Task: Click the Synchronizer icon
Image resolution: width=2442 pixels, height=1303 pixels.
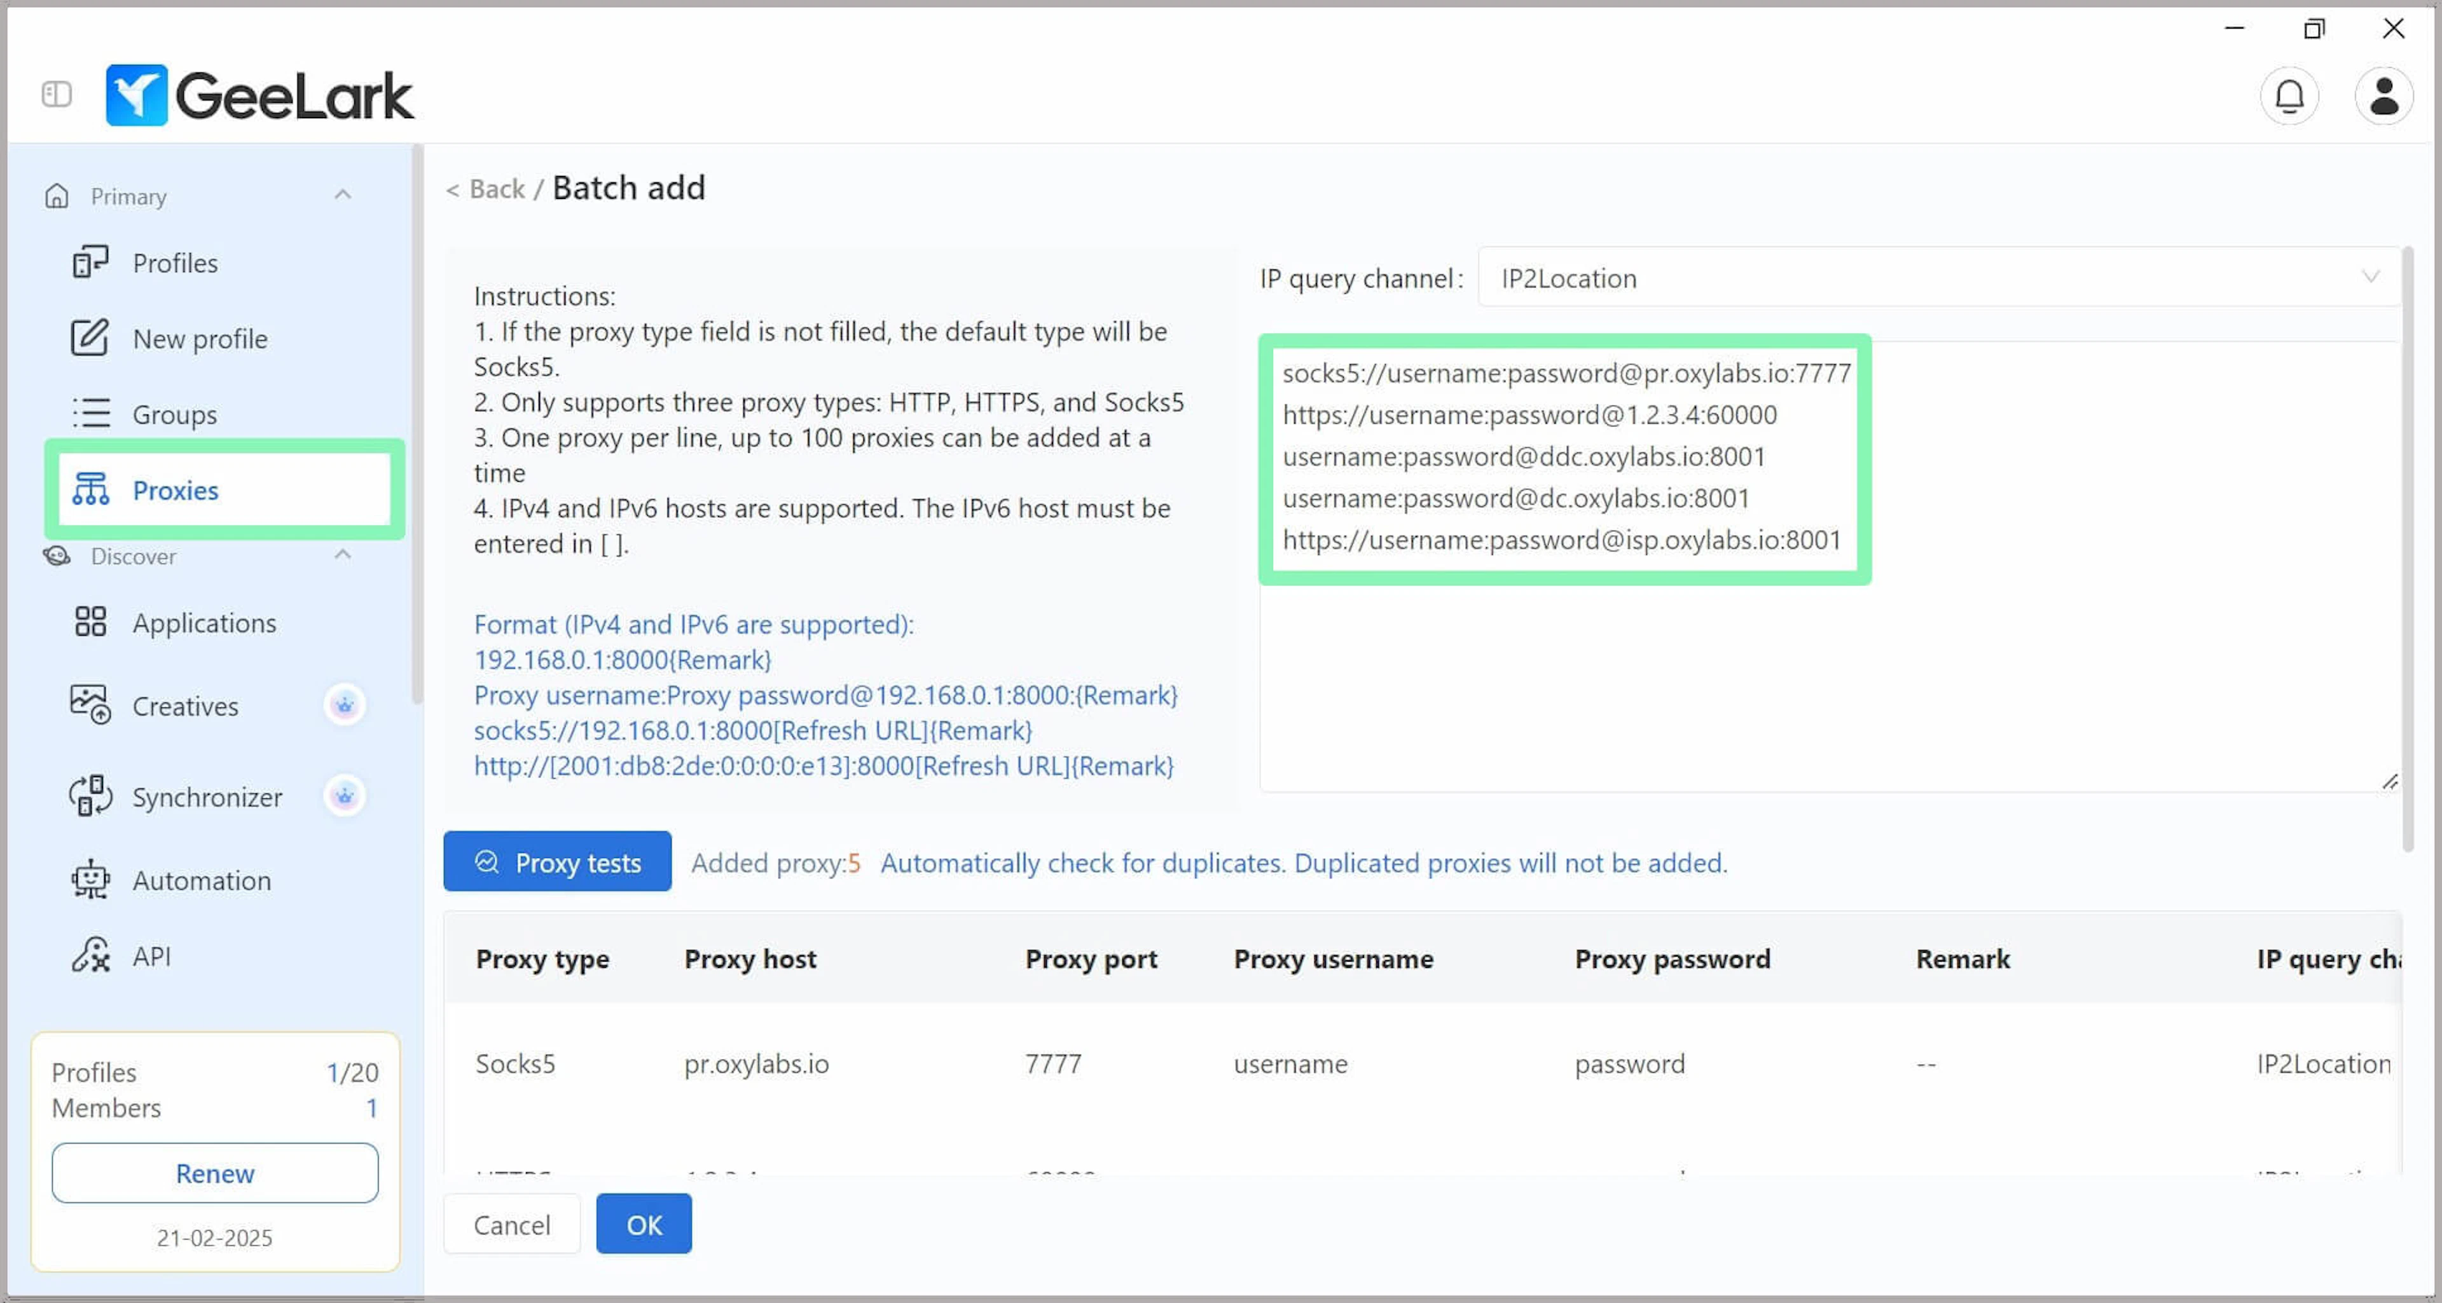Action: click(x=91, y=797)
